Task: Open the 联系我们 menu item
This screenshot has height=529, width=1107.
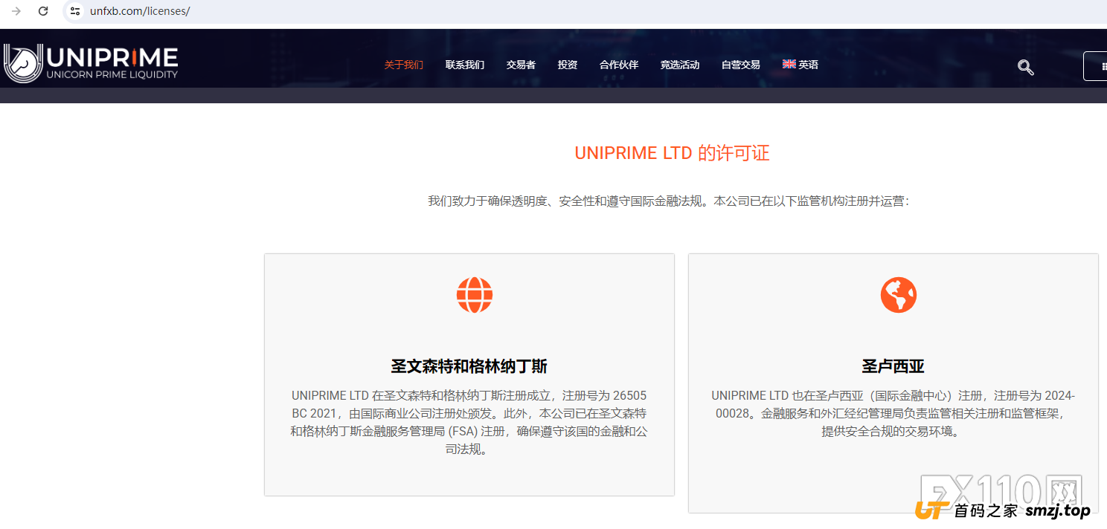Action: (x=465, y=65)
